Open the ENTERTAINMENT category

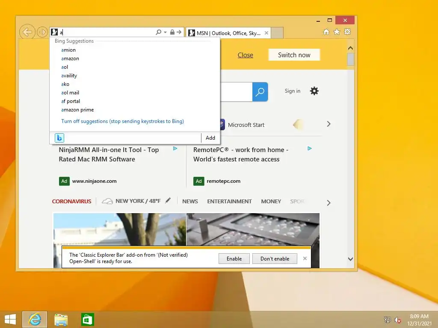tap(229, 202)
